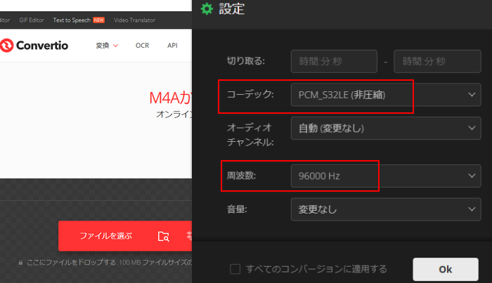
Task: Click the Dropbox icon on the red button
Action: click(x=189, y=236)
